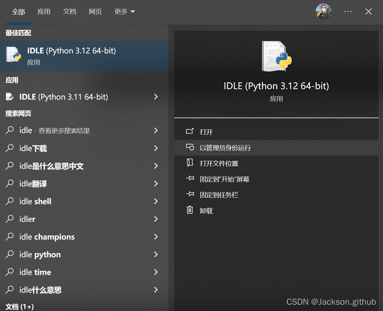Expand the 更多 dropdown filter
Viewport: 383px width, 311px height.
coord(124,12)
